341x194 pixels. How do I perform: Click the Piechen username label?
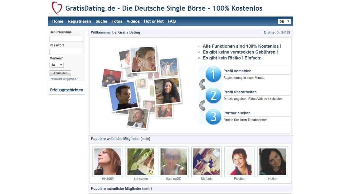pos(240,179)
